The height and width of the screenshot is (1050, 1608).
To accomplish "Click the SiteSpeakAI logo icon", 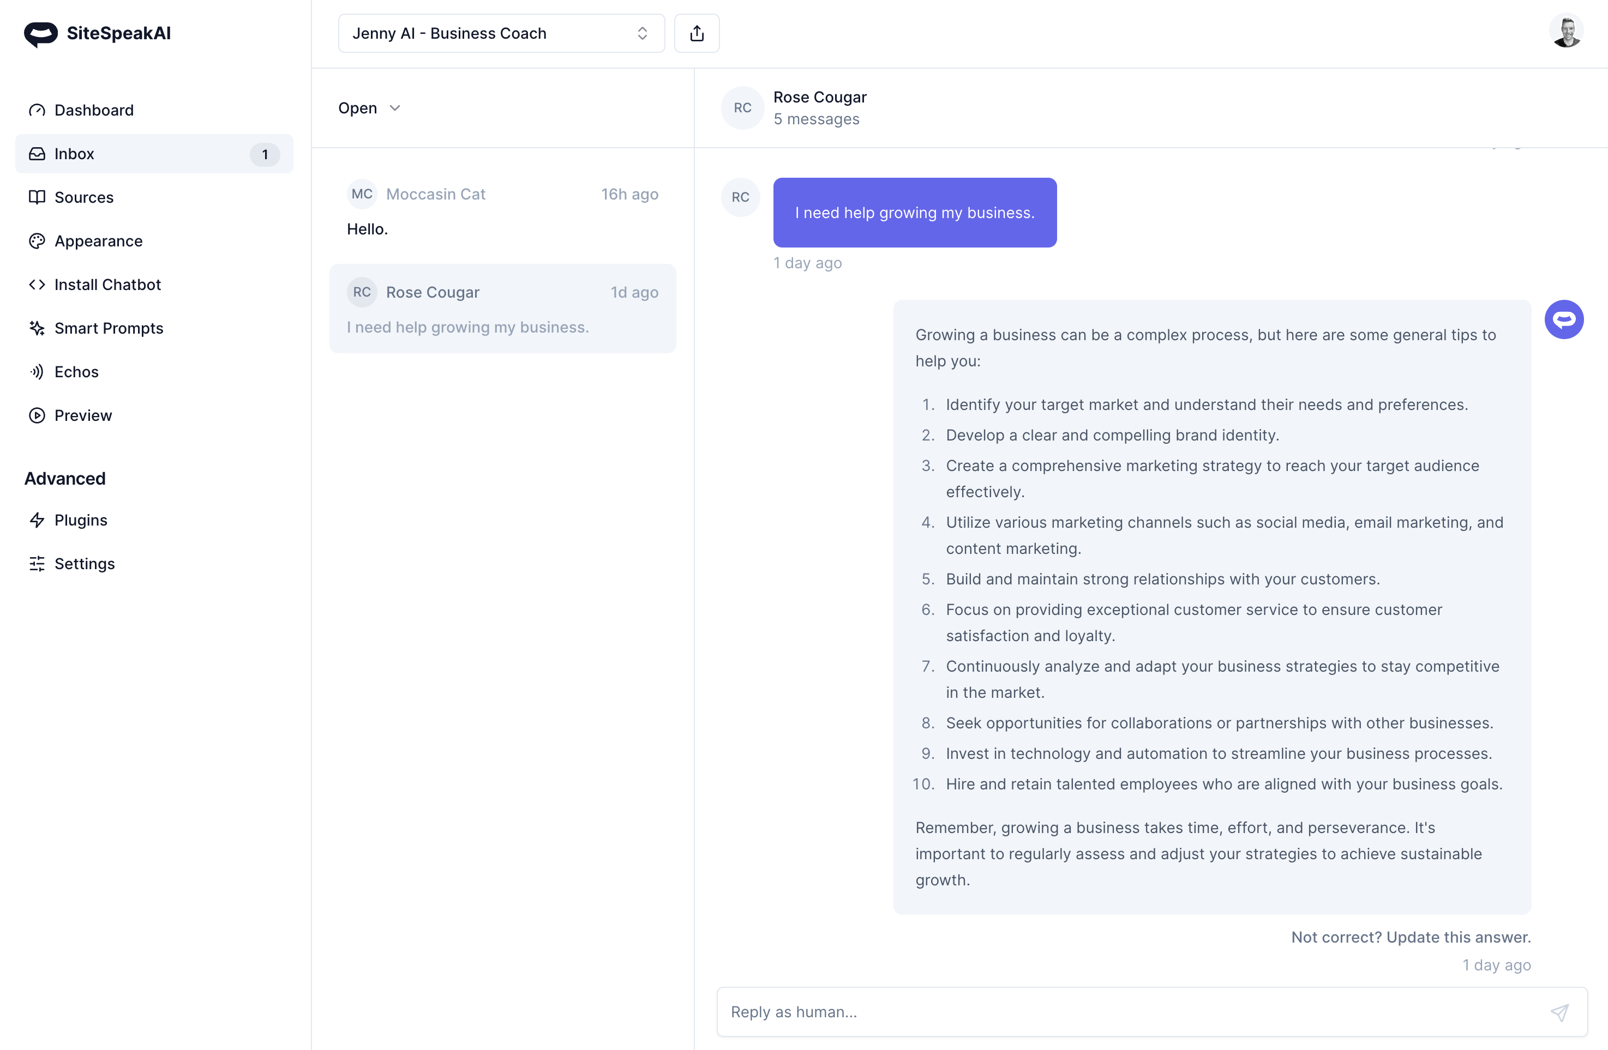I will pyautogui.click(x=40, y=34).
